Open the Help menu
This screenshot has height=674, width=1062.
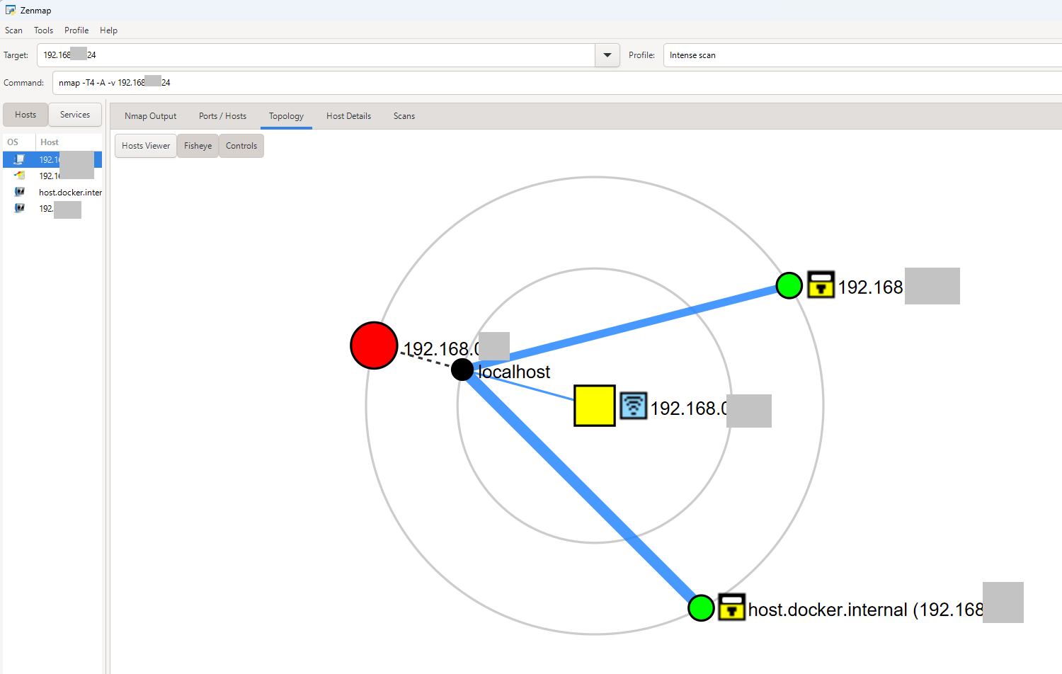click(108, 30)
